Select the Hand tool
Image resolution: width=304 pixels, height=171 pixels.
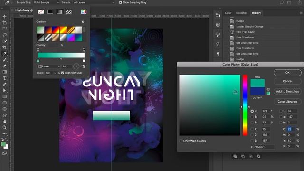tap(5, 122)
